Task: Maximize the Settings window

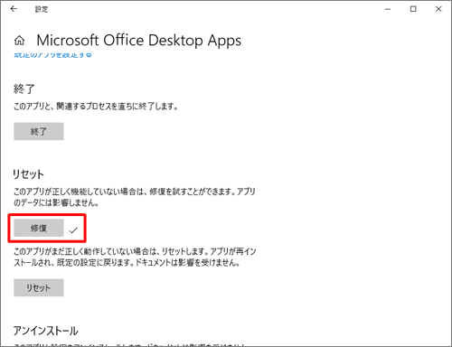Action: click(x=413, y=9)
